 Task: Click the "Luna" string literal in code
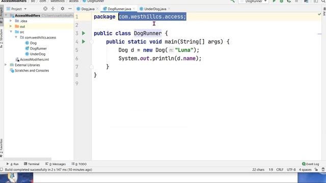[x=184, y=50]
